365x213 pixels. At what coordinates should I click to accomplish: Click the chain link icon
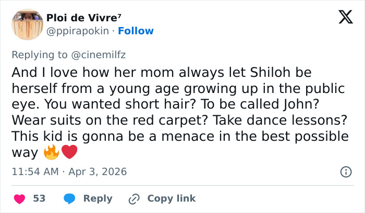(134, 198)
